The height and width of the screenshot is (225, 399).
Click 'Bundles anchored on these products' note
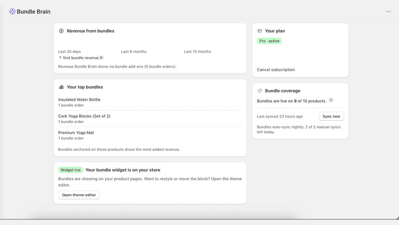(119, 150)
